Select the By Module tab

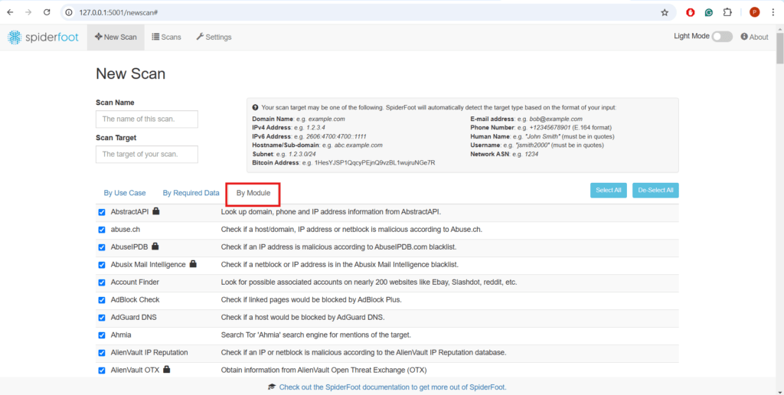click(253, 193)
